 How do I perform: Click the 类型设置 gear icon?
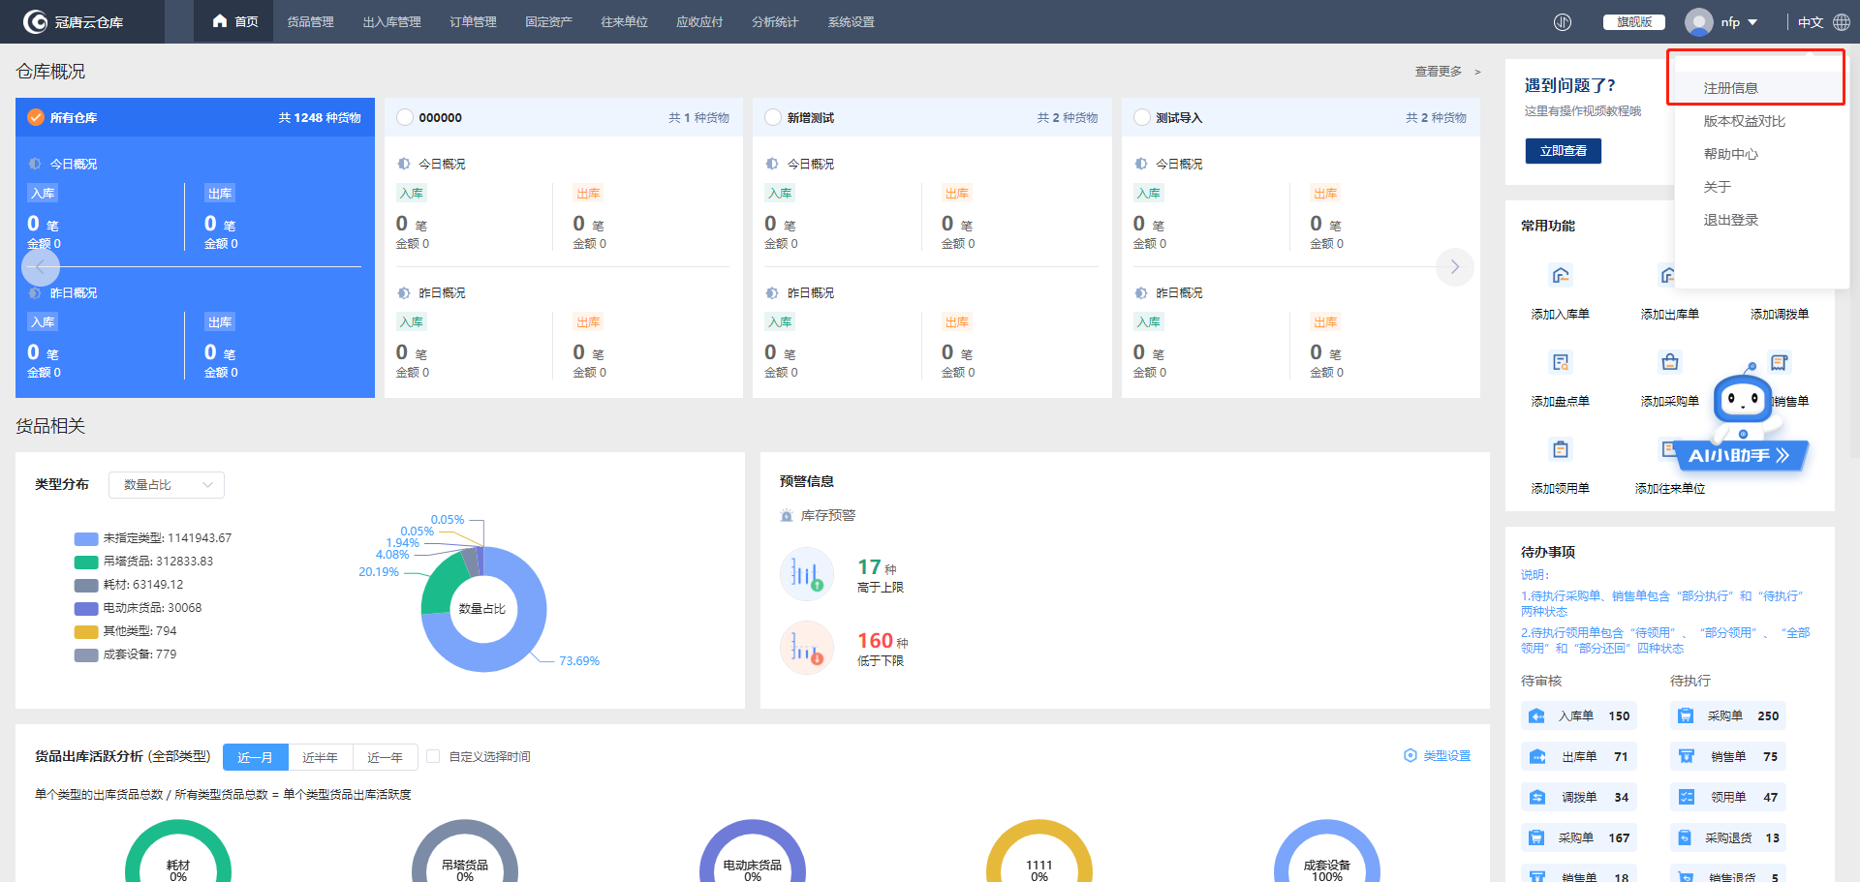point(1410,755)
